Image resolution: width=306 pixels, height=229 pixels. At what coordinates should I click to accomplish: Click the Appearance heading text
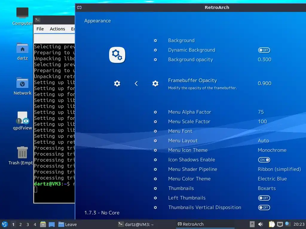pos(97,21)
